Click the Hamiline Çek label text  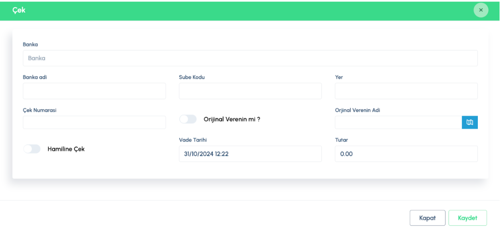tap(66, 149)
